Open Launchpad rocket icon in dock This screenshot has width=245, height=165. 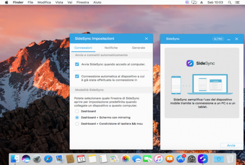[37, 159]
